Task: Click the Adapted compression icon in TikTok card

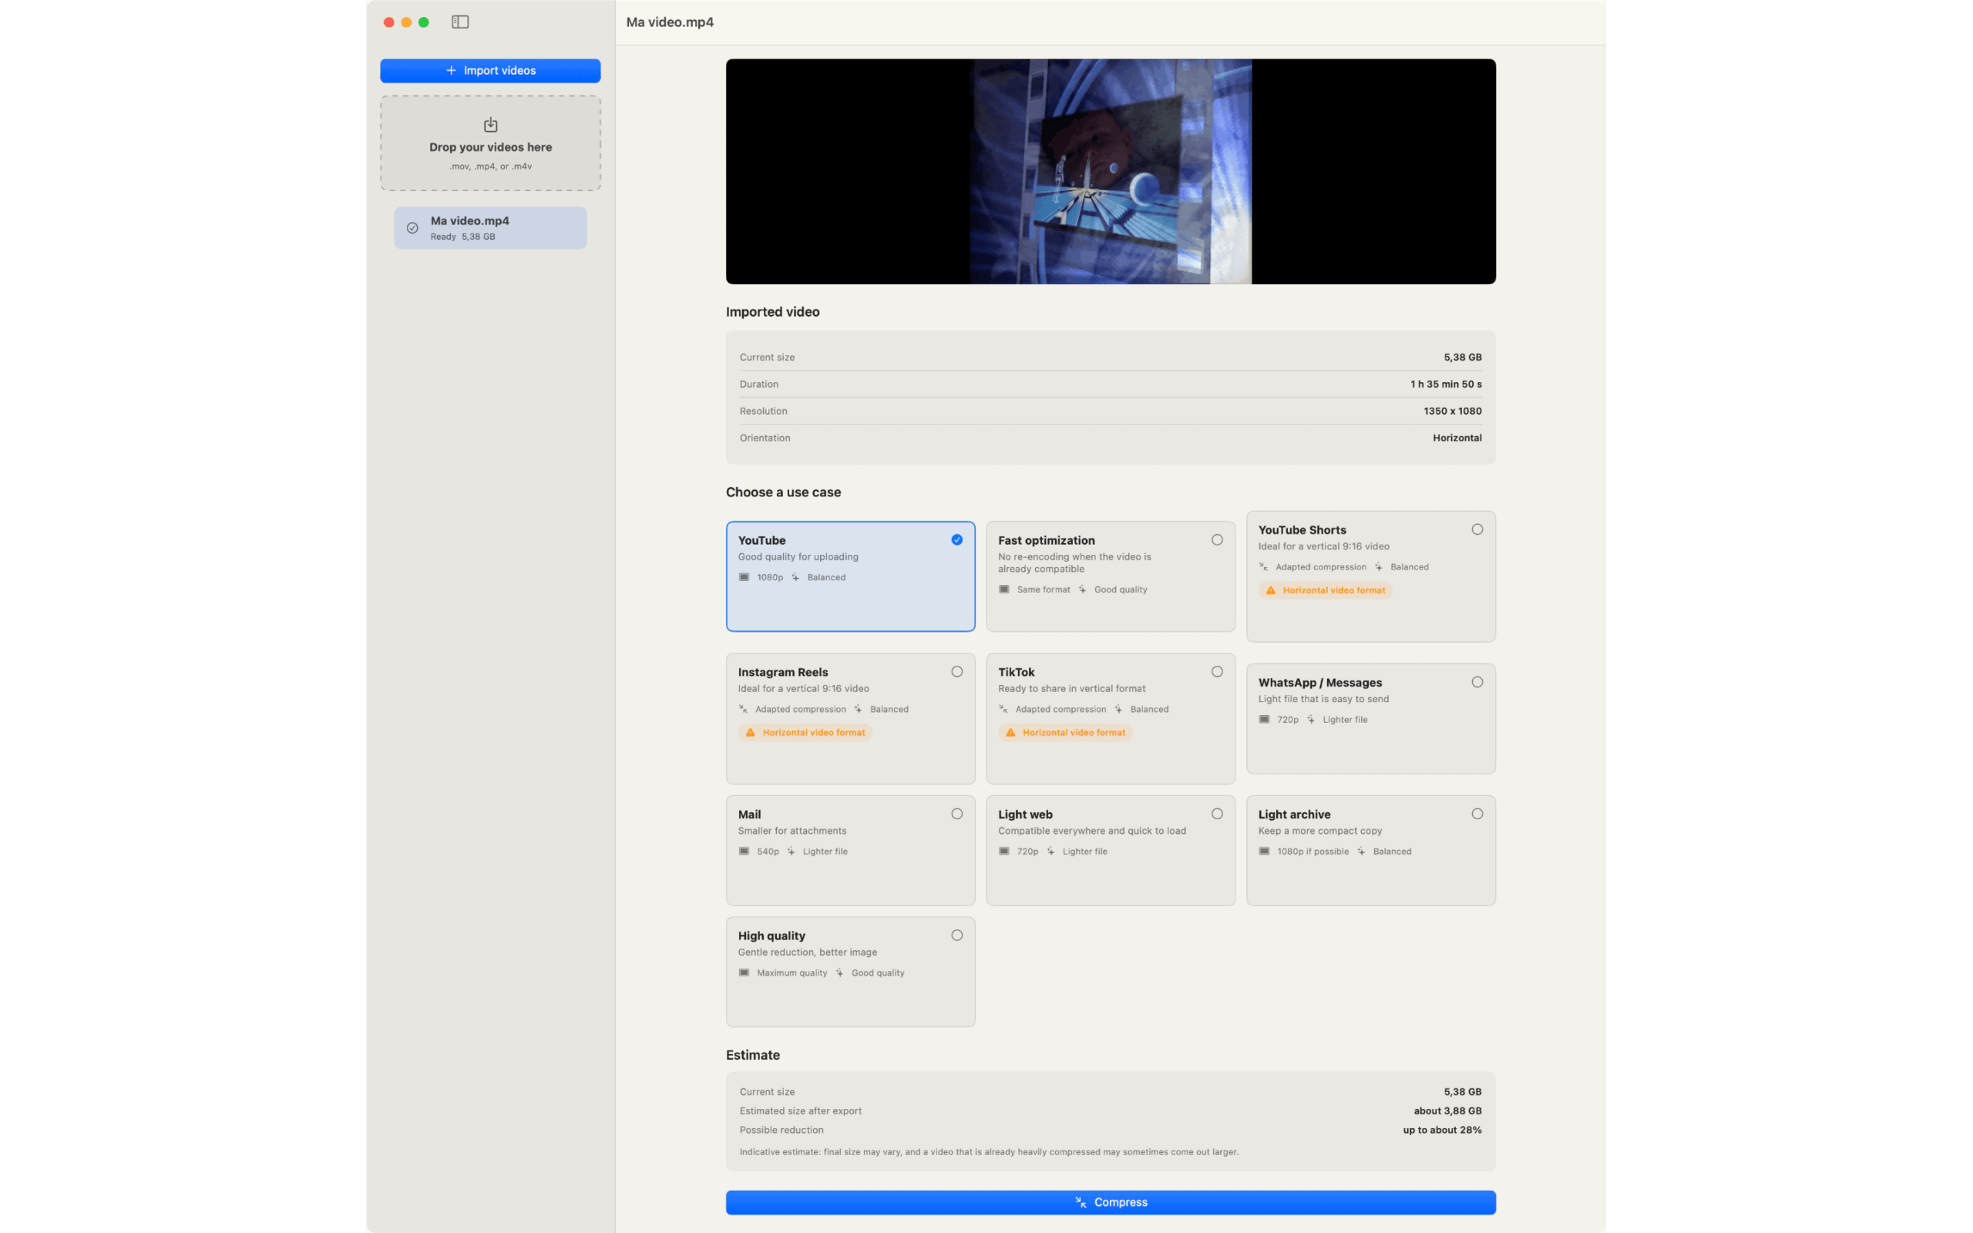Action: 1003,710
